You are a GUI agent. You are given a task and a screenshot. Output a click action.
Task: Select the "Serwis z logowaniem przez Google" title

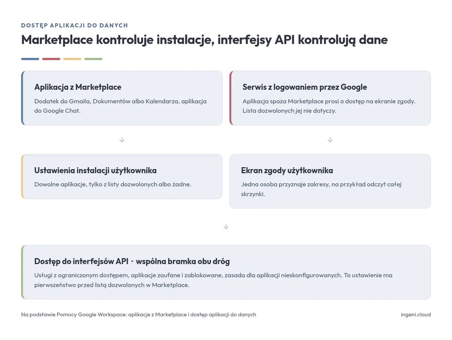click(x=305, y=87)
